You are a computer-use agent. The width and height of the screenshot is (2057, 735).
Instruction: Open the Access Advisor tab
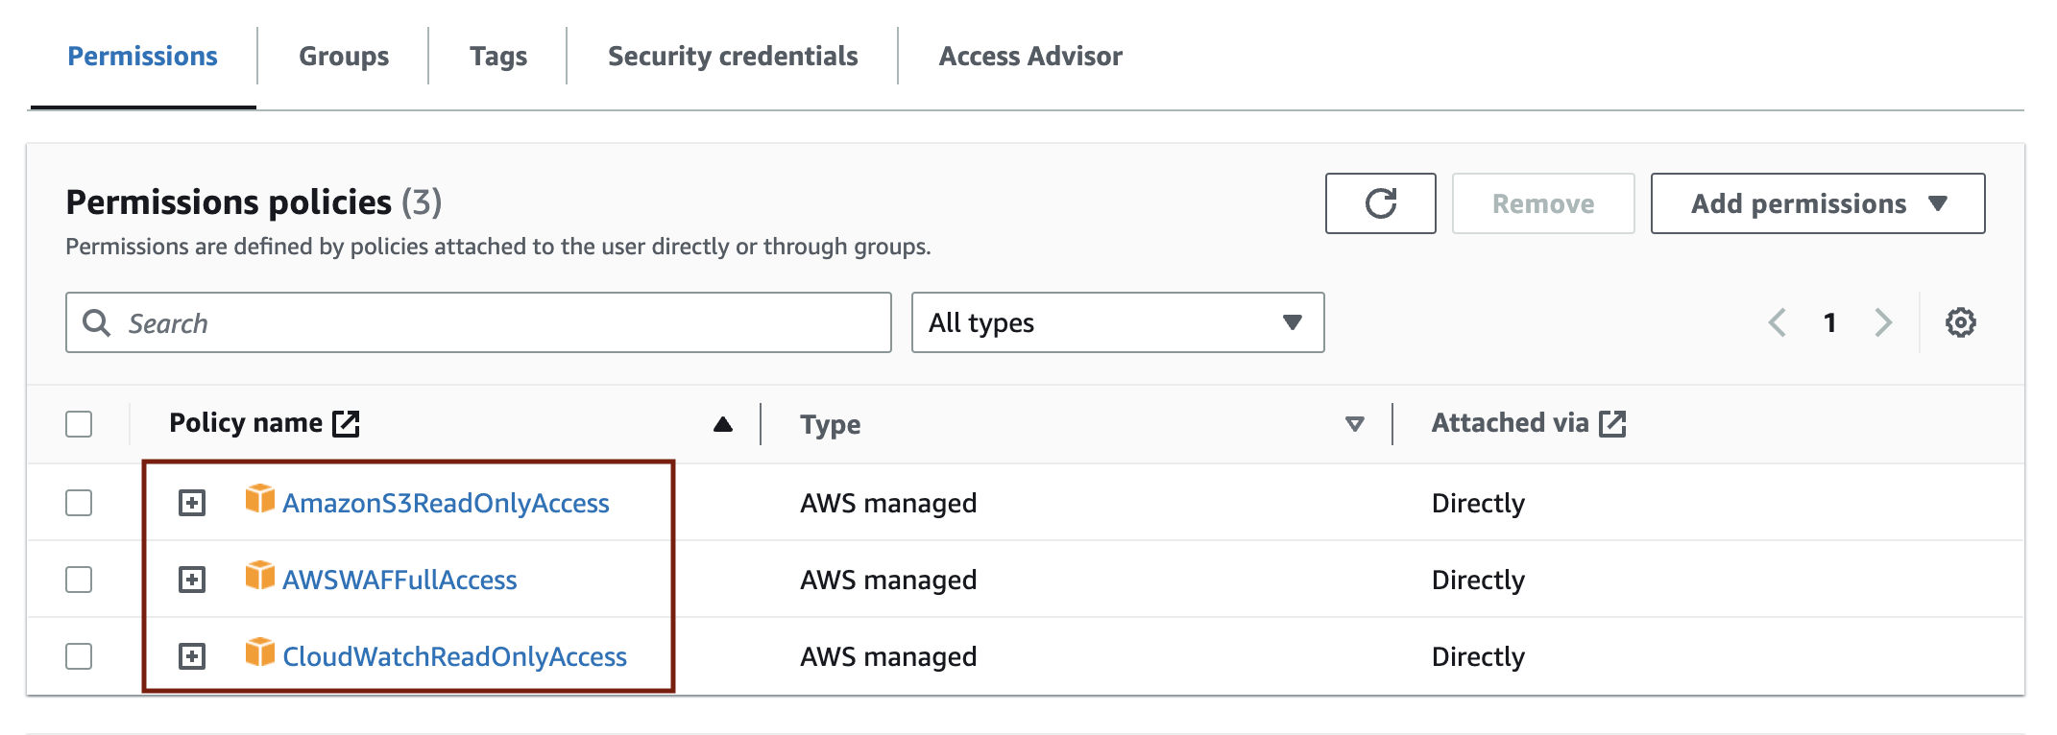tap(1030, 57)
